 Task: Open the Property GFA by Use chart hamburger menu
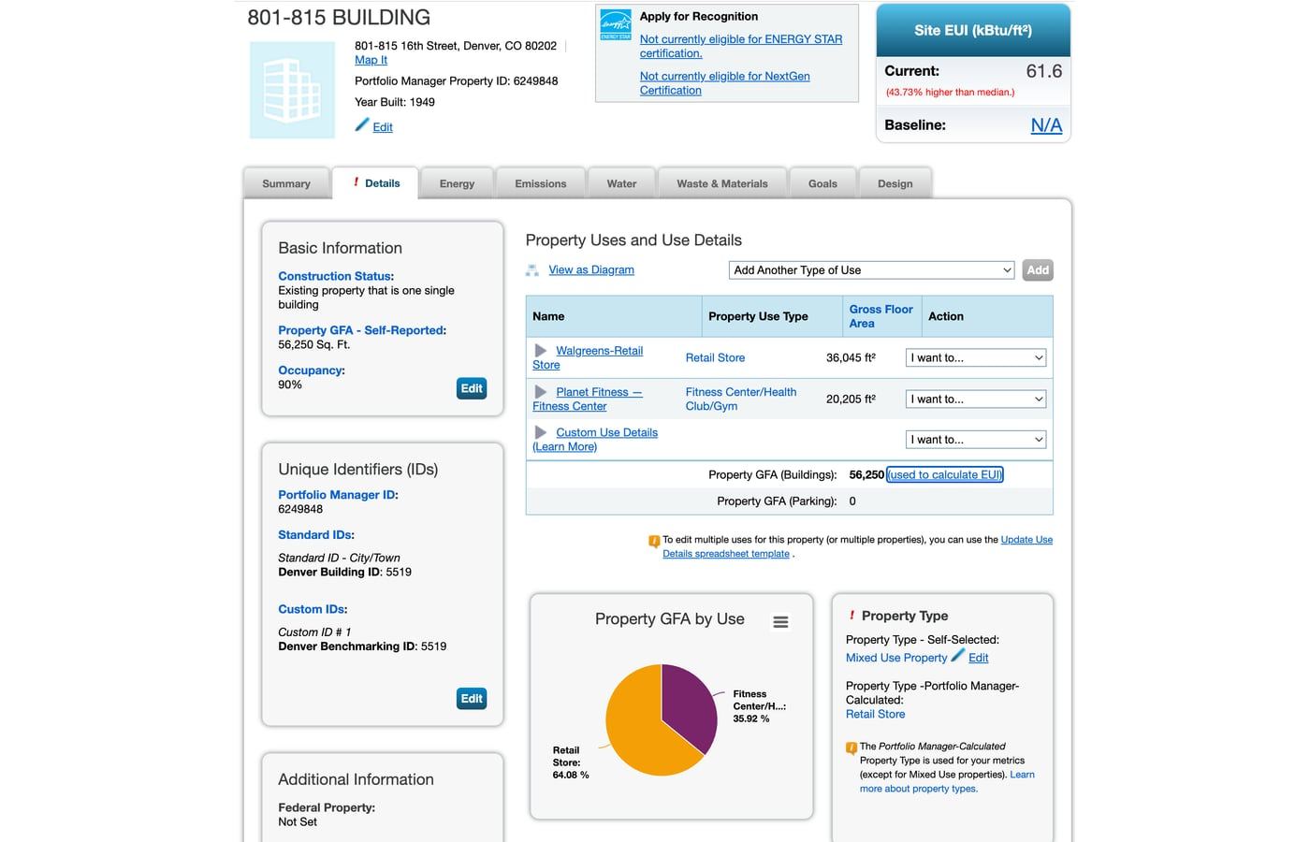click(x=780, y=622)
